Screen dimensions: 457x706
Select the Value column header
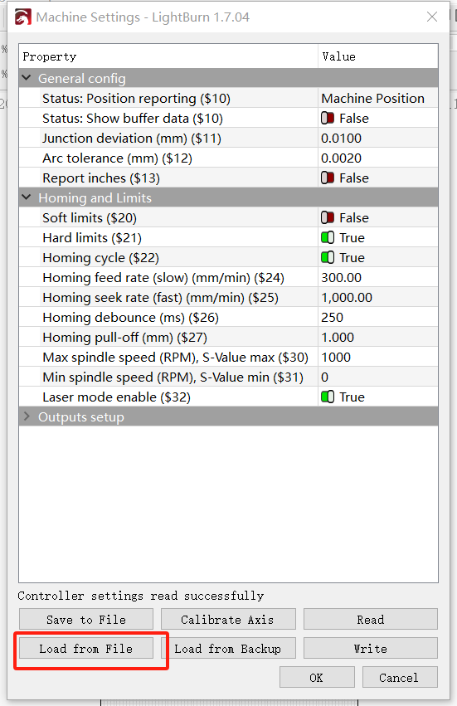(377, 56)
